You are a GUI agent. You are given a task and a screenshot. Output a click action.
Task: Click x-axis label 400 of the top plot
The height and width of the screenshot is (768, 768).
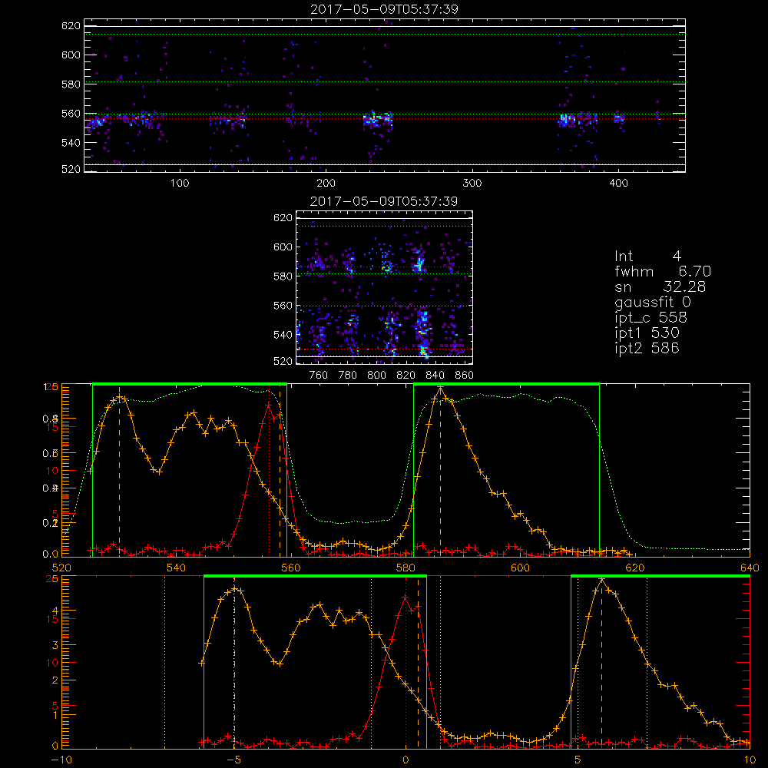(x=618, y=184)
